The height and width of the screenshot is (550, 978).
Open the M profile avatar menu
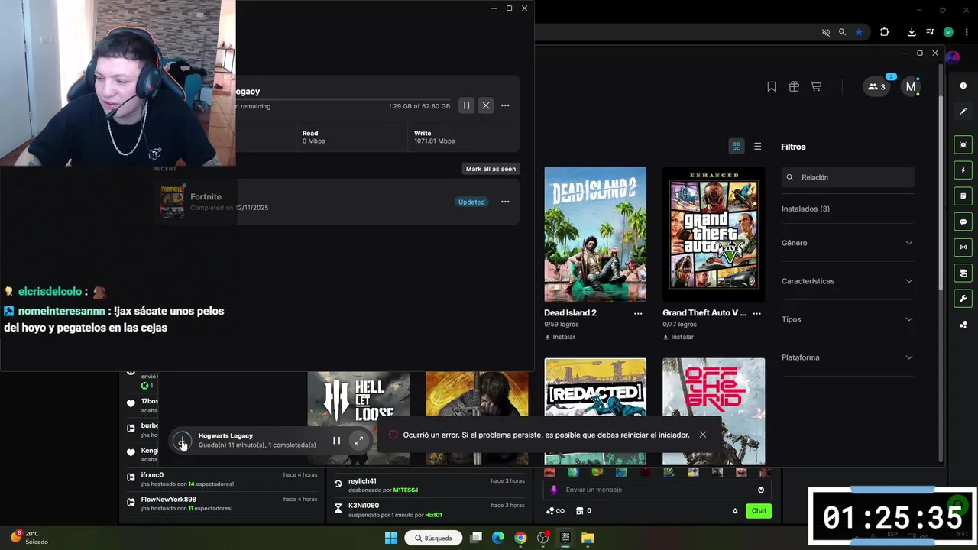910,86
